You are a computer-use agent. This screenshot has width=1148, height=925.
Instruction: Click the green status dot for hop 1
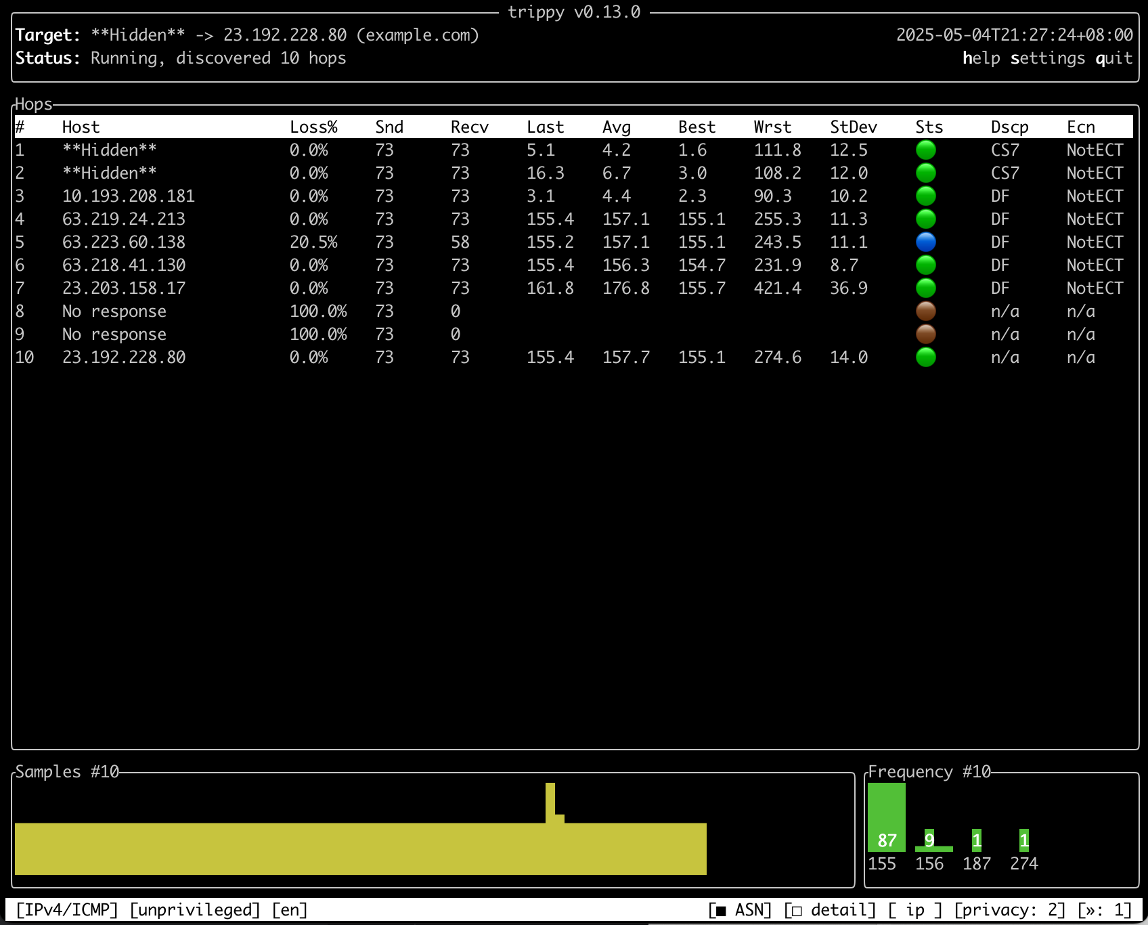tap(925, 150)
